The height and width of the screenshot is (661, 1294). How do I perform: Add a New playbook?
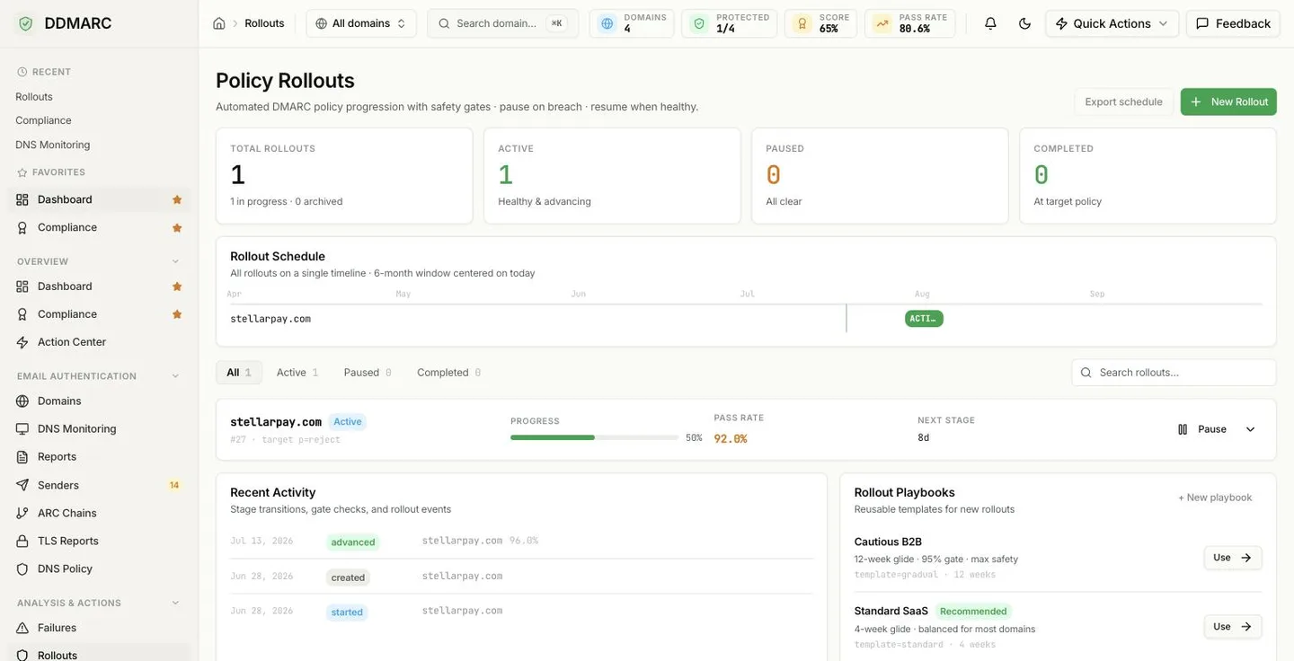click(x=1215, y=498)
